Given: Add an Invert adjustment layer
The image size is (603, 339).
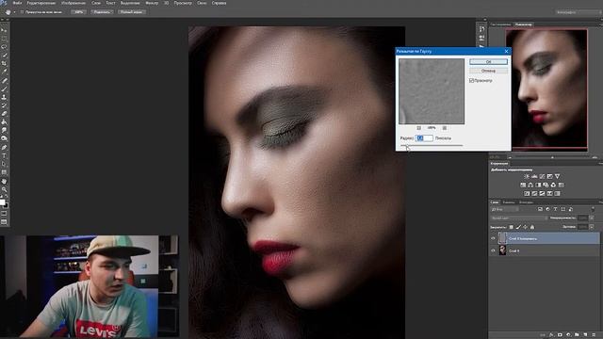Looking at the screenshot, I should (x=527, y=193).
